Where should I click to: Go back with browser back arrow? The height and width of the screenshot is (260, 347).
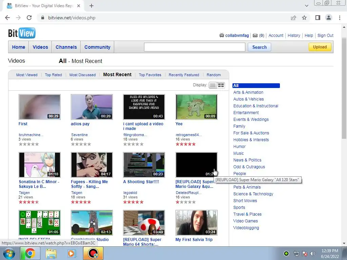point(7,18)
